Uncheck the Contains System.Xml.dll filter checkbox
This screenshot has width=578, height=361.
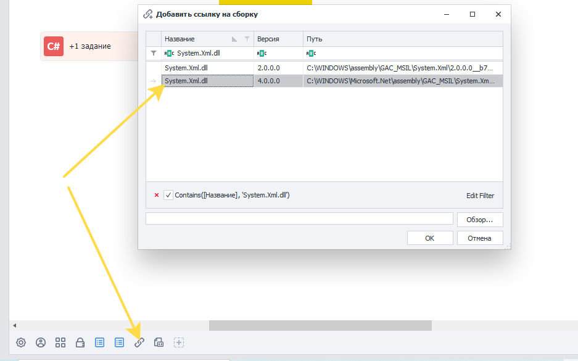pos(168,195)
